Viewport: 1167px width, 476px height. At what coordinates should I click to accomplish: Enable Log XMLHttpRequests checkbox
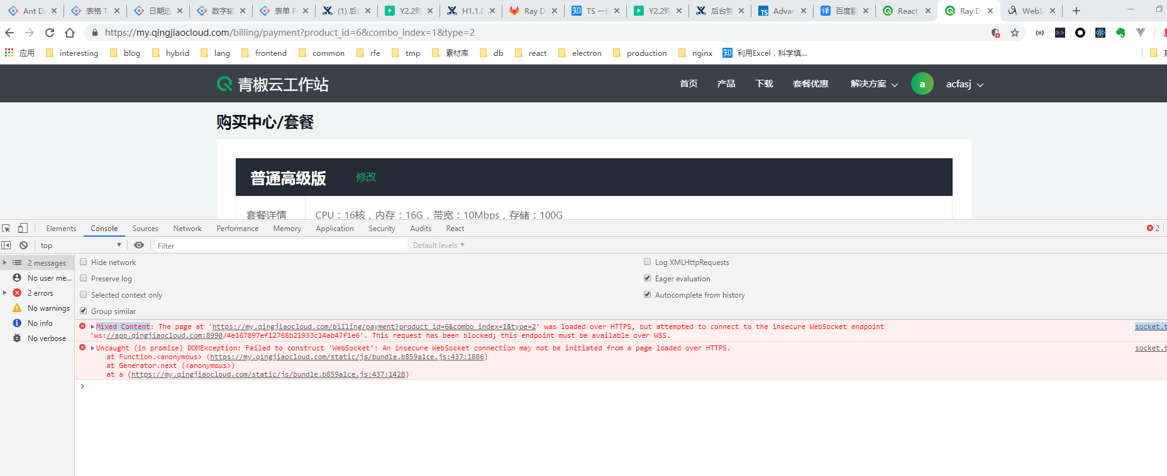pyautogui.click(x=647, y=262)
